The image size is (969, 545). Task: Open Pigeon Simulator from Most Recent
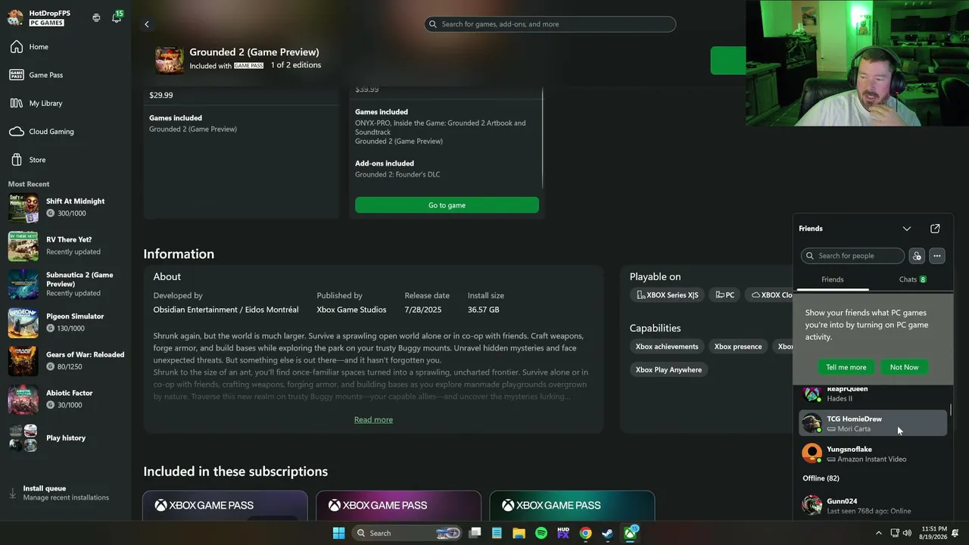tap(66, 322)
